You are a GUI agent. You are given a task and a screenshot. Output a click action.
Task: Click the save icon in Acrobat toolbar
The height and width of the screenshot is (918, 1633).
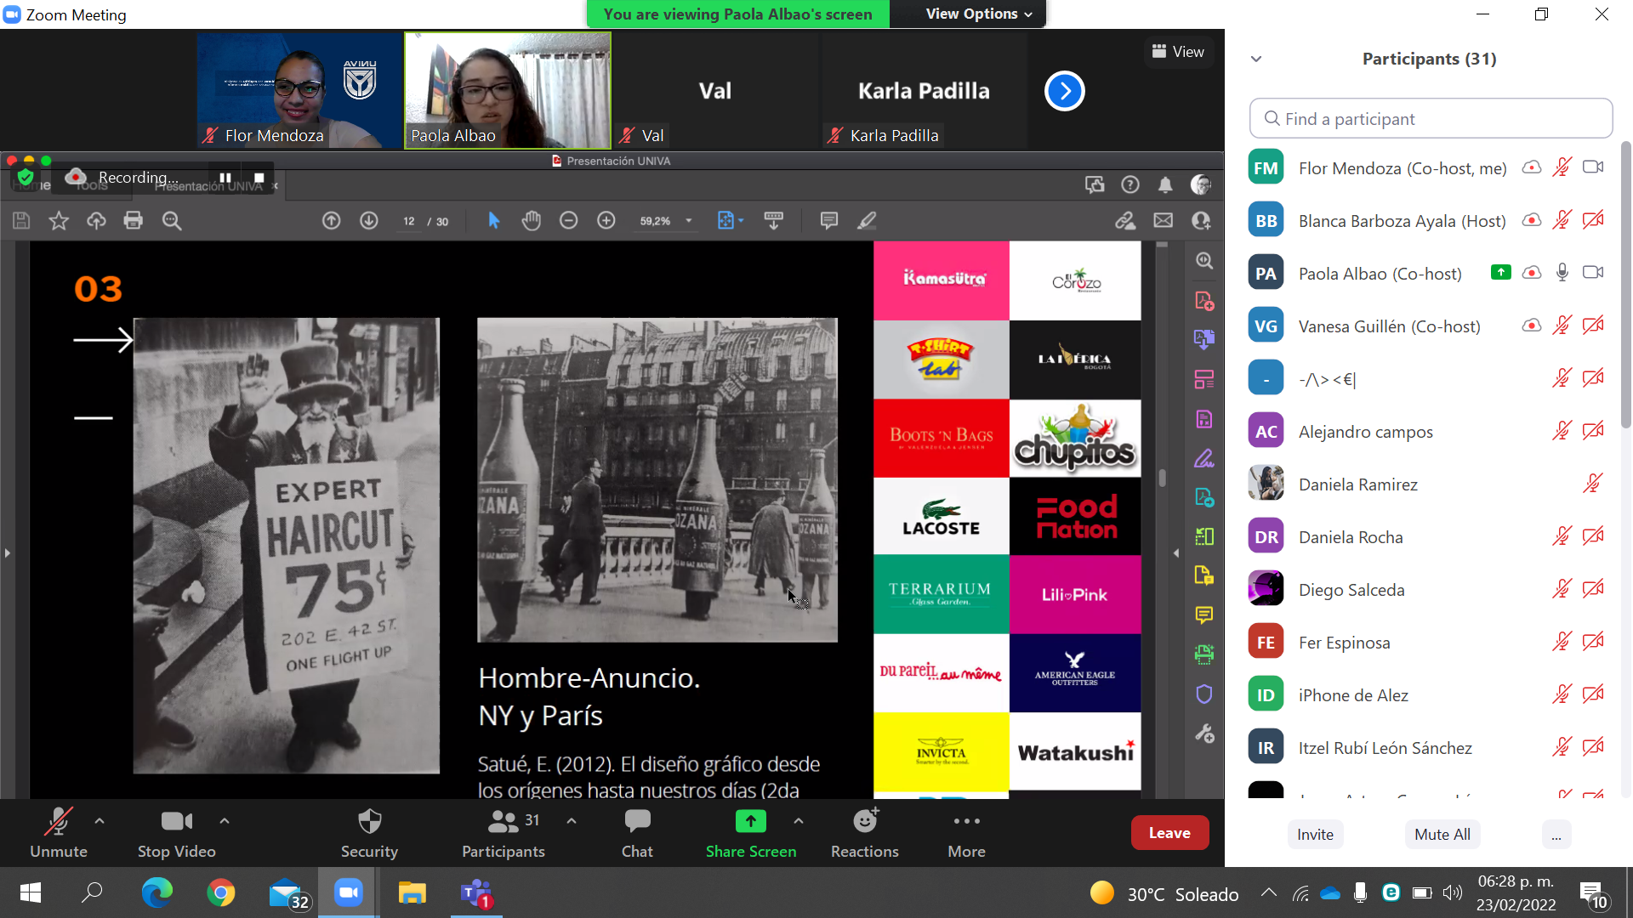(21, 221)
